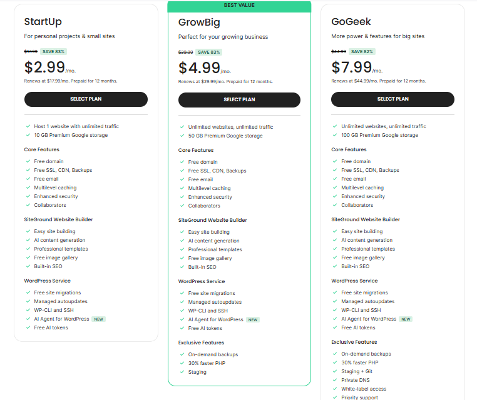Choose the GrowBig plan's Select Plan button
The width and height of the screenshot is (477, 400).
tap(239, 100)
